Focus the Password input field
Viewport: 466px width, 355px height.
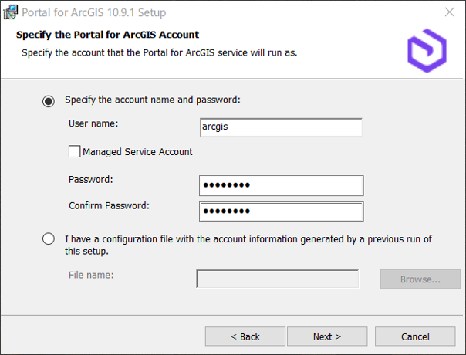[282, 185]
